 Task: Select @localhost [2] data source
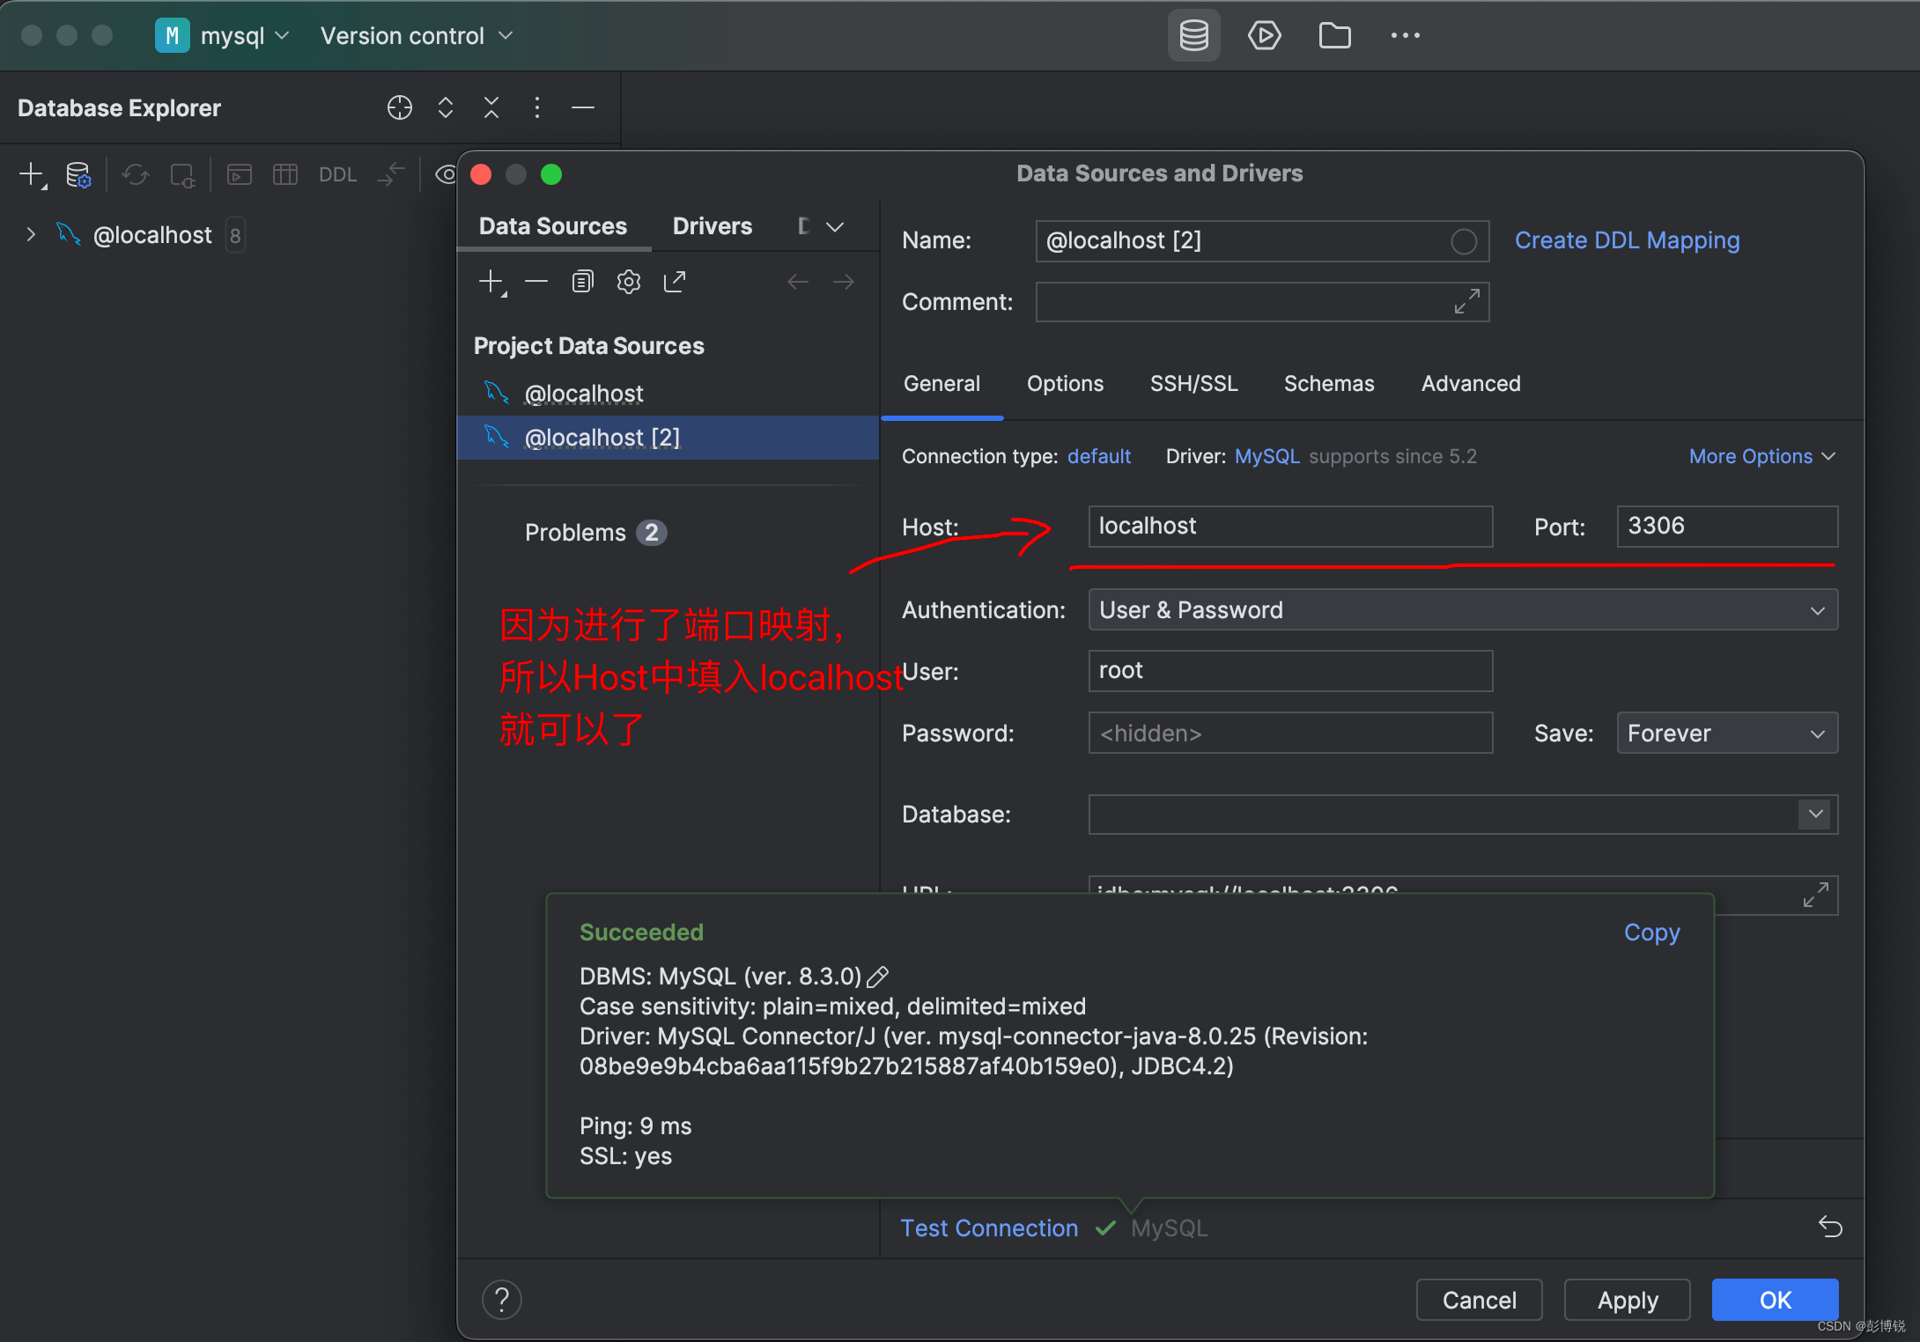click(668, 438)
